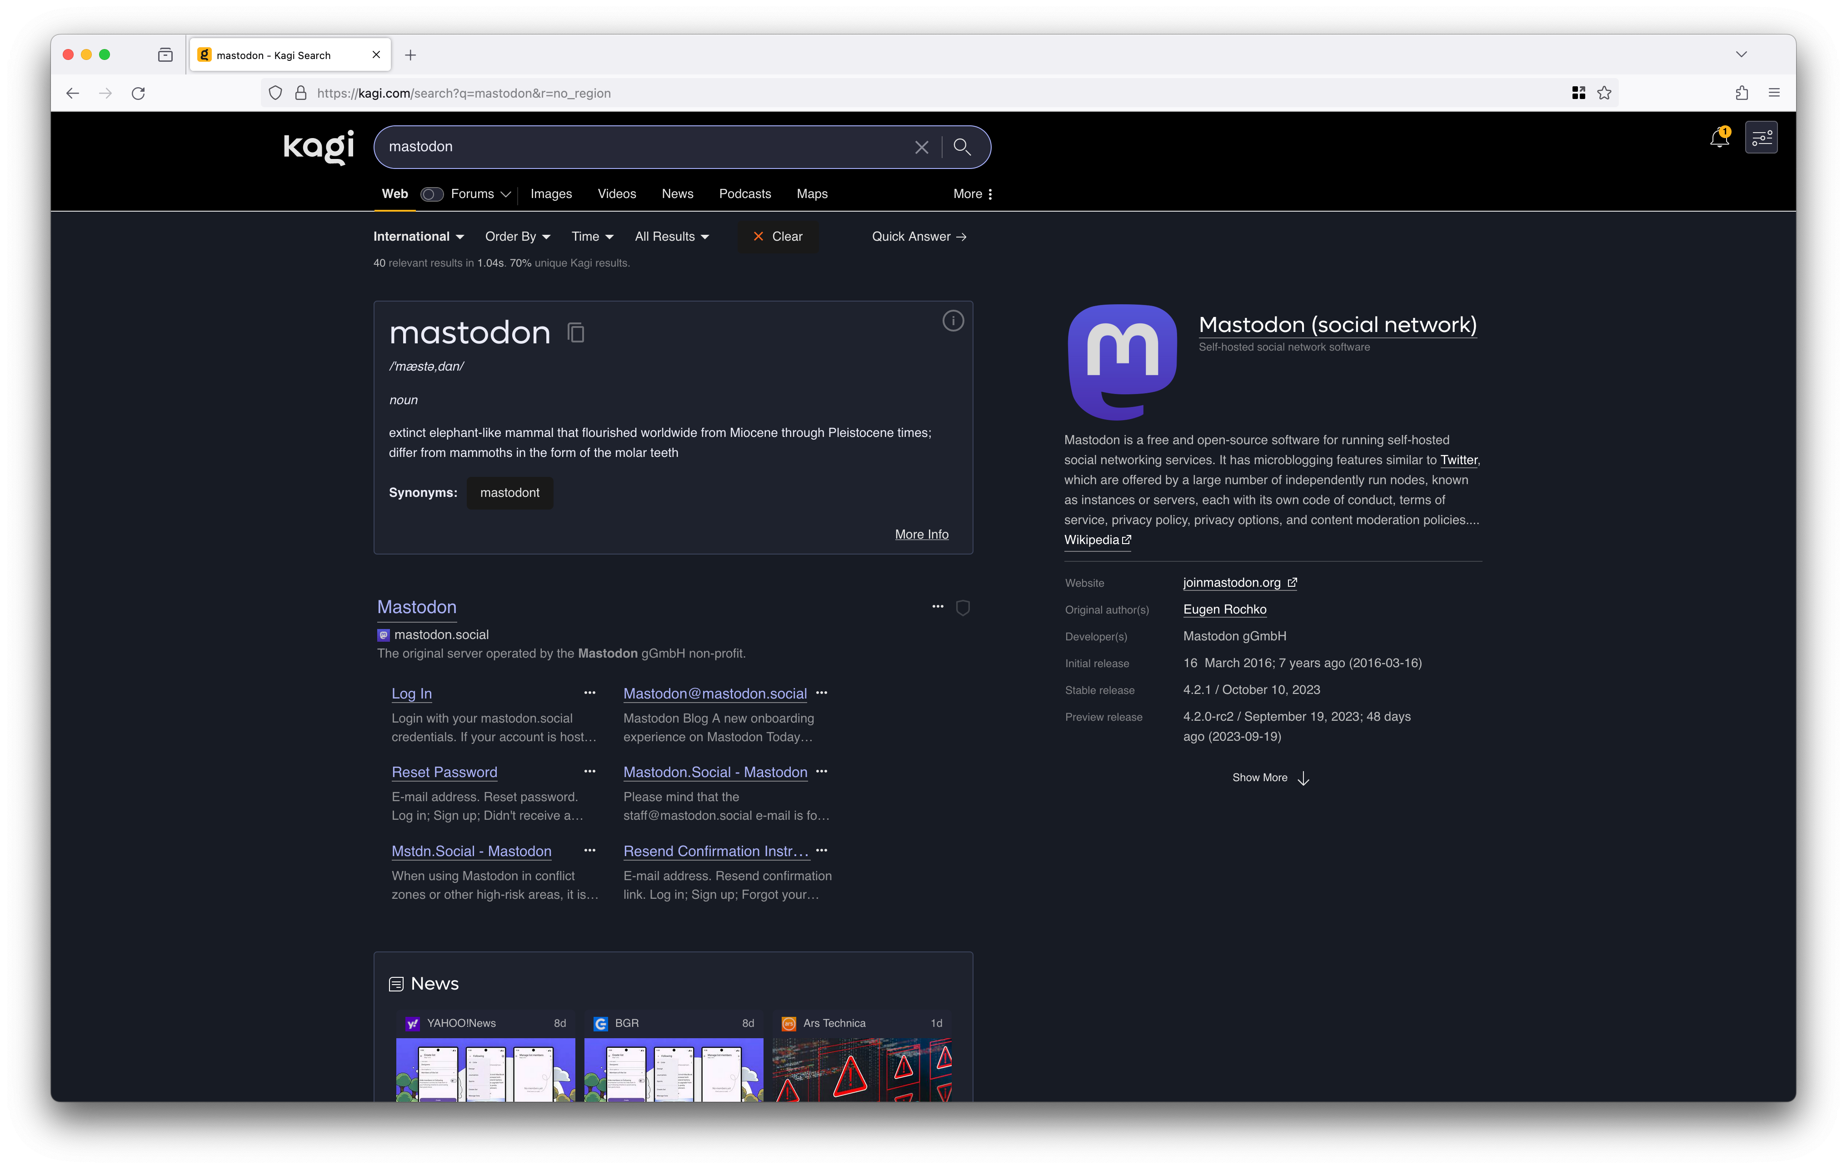Switch to the Images tab
Image resolution: width=1847 pixels, height=1169 pixels.
551,194
